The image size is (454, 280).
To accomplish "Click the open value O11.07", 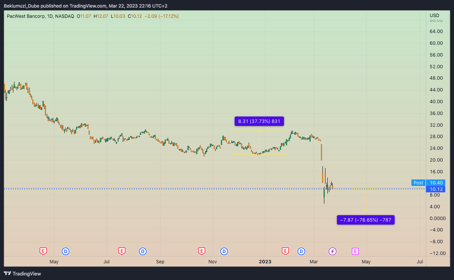I will coord(84,16).
